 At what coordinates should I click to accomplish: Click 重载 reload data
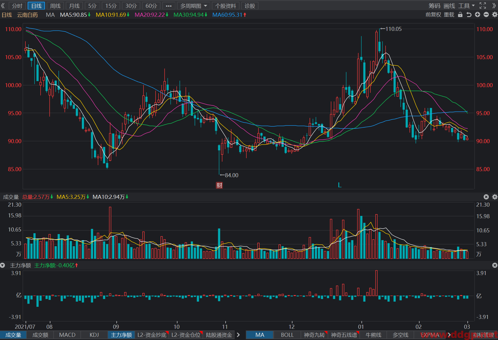[x=449, y=15]
